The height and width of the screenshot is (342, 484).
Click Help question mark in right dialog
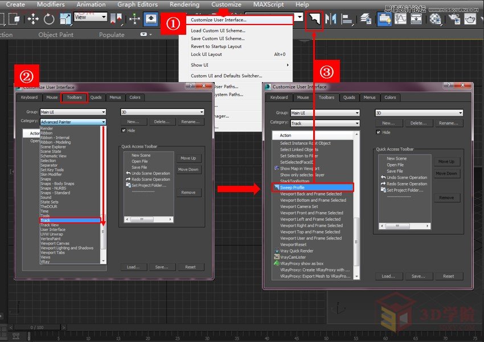tap(449, 85)
